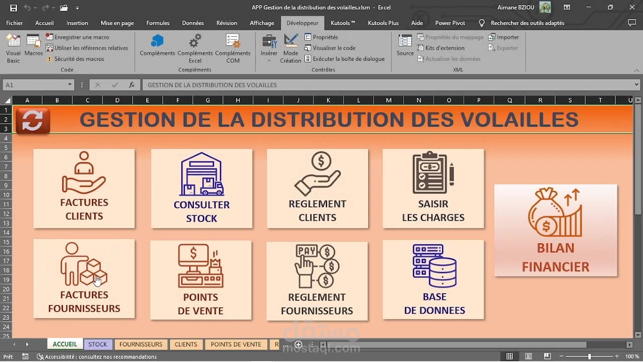Open the STOCK sheet tab
The height and width of the screenshot is (362, 643).
pyautogui.click(x=97, y=344)
